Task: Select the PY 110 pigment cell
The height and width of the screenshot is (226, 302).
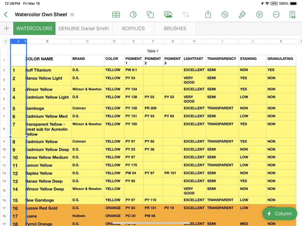Action: point(153,200)
